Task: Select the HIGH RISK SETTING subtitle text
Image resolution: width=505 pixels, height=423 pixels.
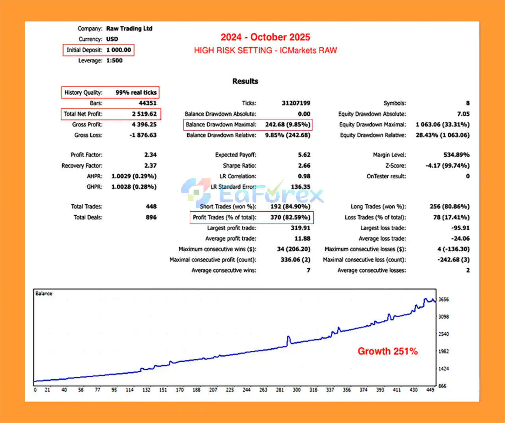Action: point(265,51)
